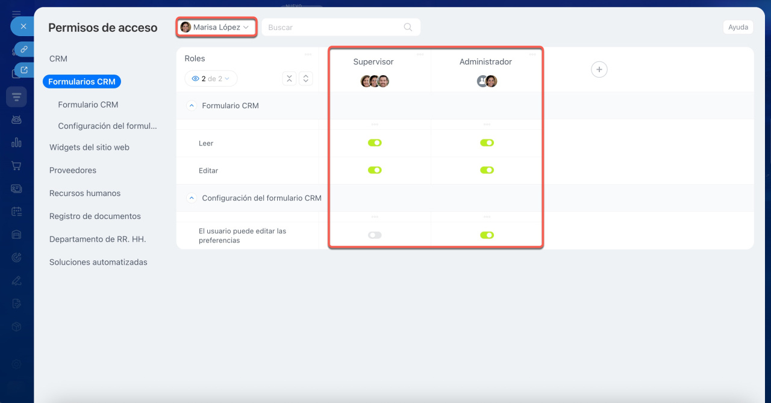Click the Editar permission row label
The image size is (771, 403).
click(208, 171)
